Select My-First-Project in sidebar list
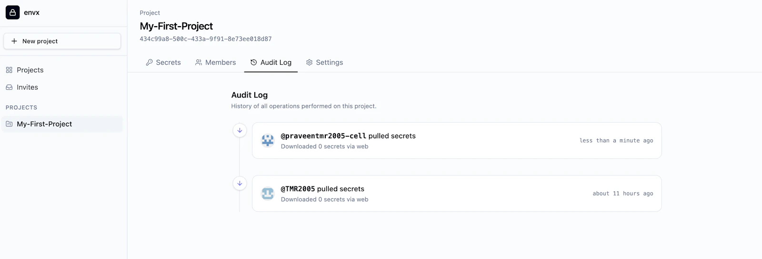Image resolution: width=762 pixels, height=259 pixels. (62, 124)
